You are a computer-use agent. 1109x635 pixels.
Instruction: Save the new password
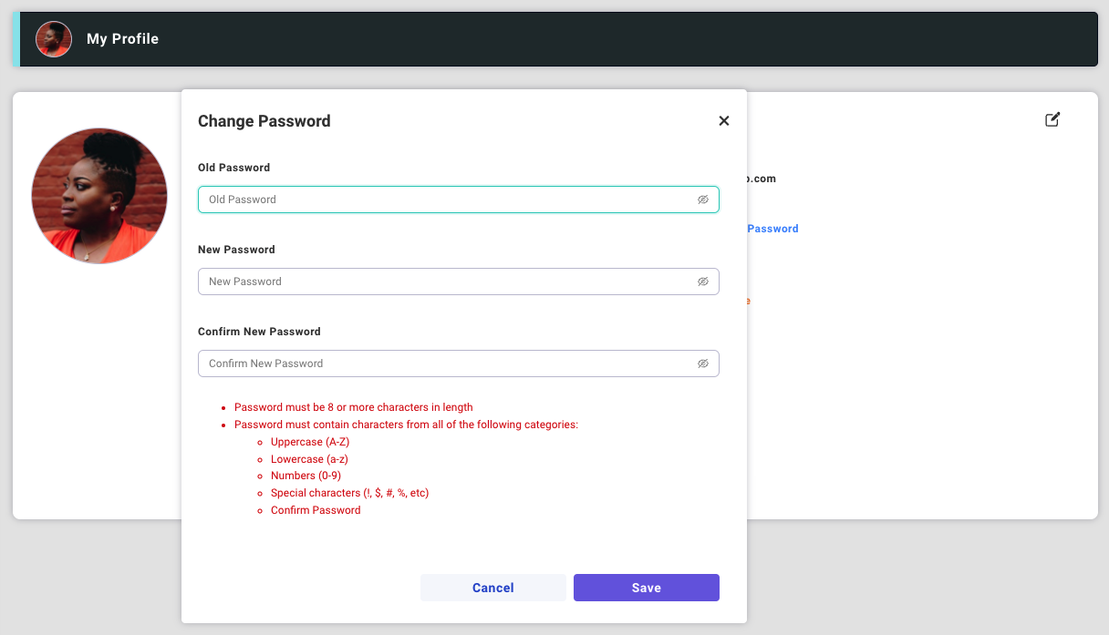tap(646, 588)
